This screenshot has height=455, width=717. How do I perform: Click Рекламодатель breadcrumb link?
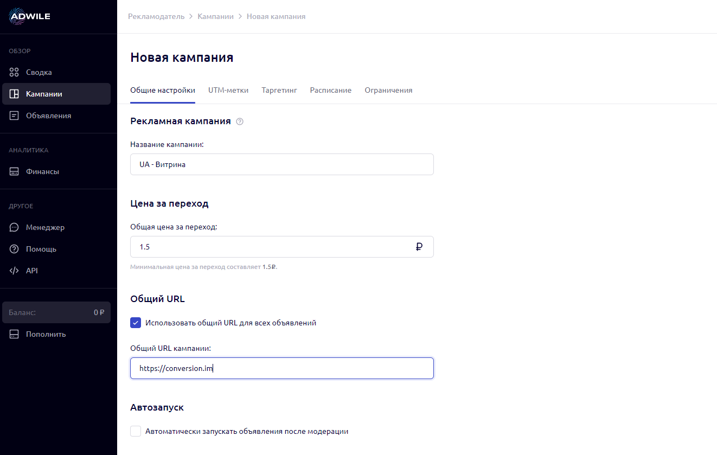pos(157,17)
